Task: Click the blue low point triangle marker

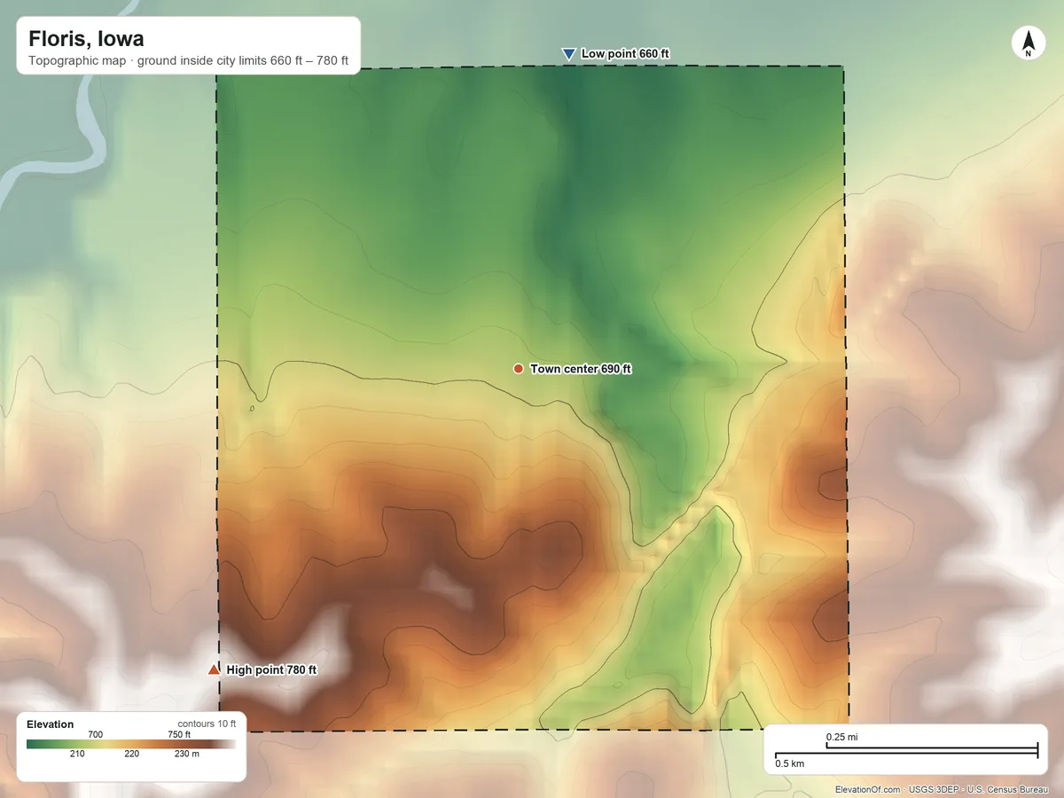Action: coord(568,54)
